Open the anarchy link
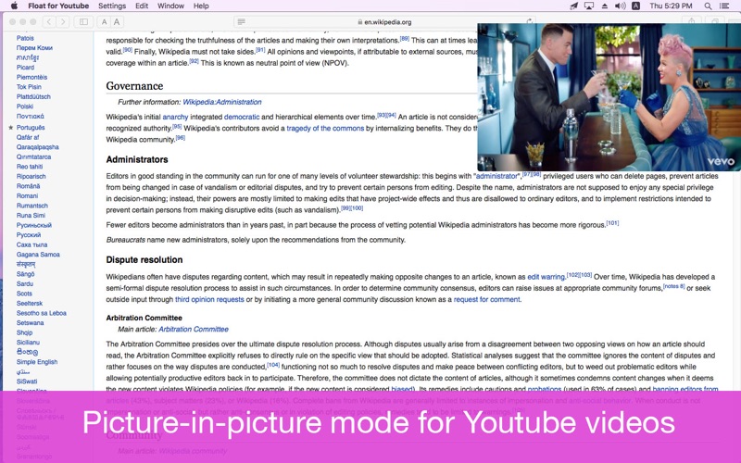 point(175,117)
